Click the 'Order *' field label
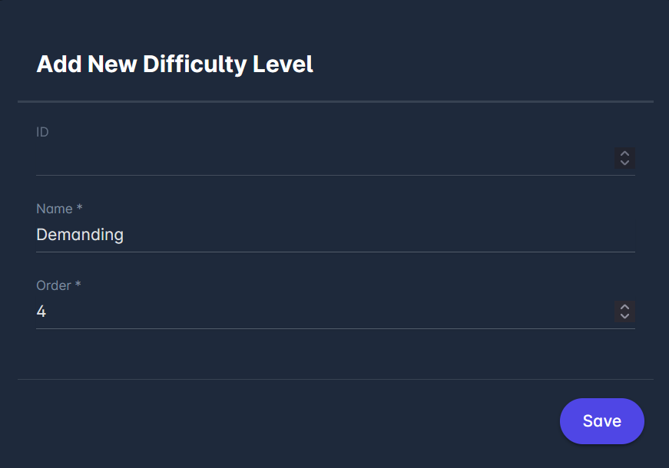669x468 pixels. [x=58, y=285]
